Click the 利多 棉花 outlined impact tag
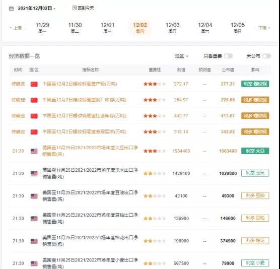280x269 pixels. 255,241
